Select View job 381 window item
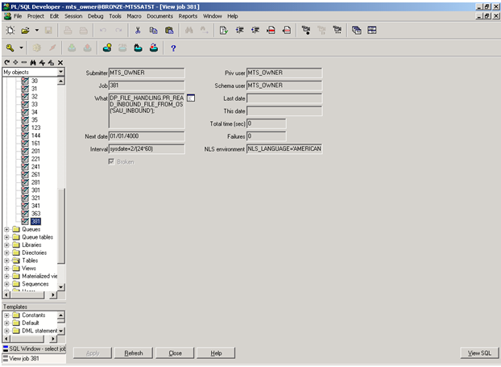Image resolution: width=501 pixels, height=367 pixels. (x=34, y=358)
